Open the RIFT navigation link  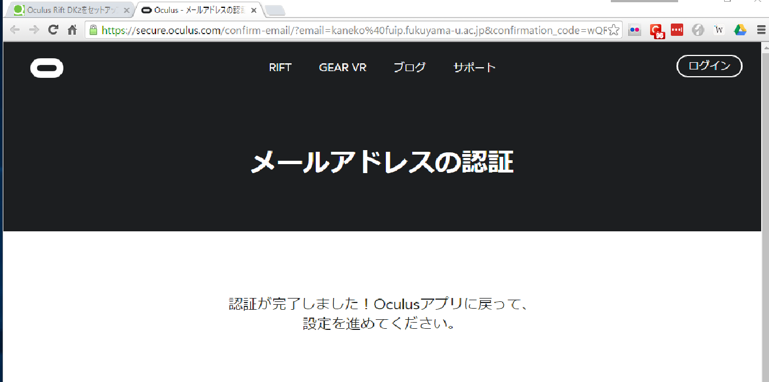(x=280, y=67)
